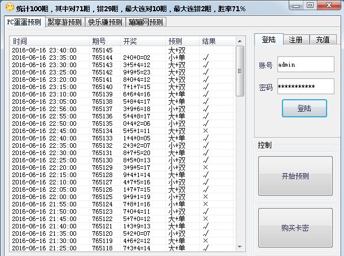Image resolution: width=344 pixels, height=256 pixels.
Task: Select time 2016-06-16 22:35:00
Action: pyautogui.click(x=44, y=145)
